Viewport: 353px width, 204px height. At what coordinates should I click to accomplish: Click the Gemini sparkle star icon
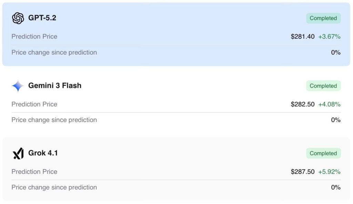(18, 86)
